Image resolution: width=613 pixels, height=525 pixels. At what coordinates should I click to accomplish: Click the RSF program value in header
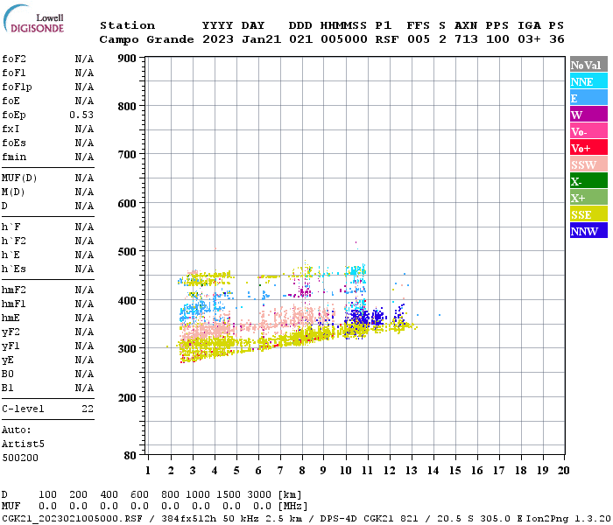click(387, 39)
